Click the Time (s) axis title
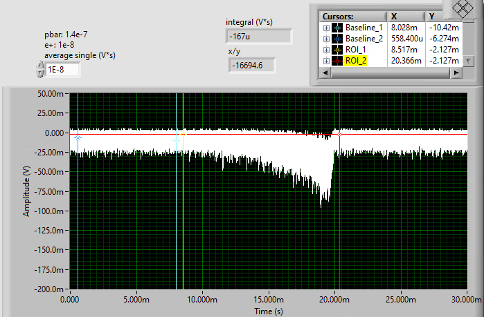The width and height of the screenshot is (484, 317). point(269,311)
